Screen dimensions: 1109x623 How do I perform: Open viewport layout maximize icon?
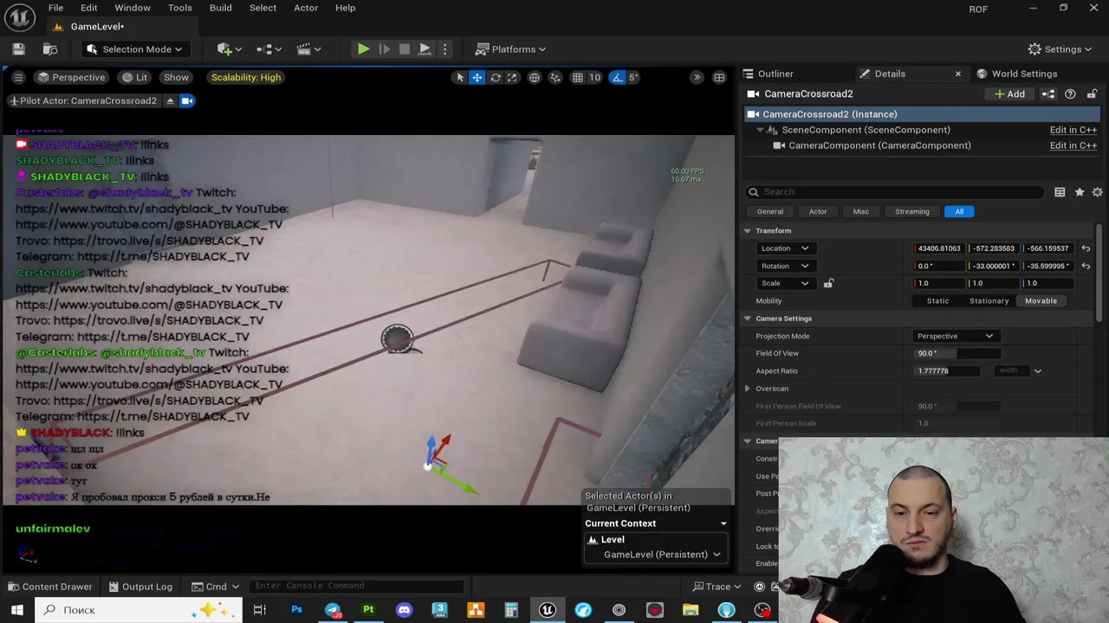[719, 77]
